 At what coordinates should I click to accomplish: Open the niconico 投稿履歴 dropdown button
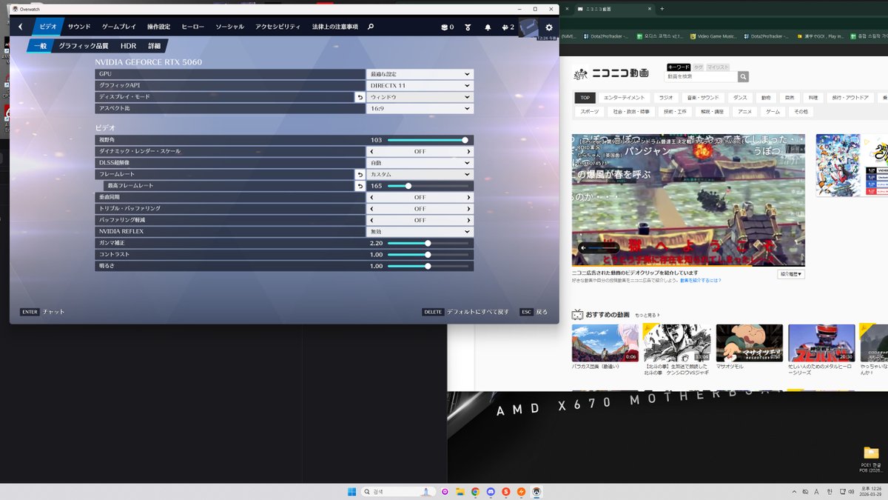click(791, 274)
